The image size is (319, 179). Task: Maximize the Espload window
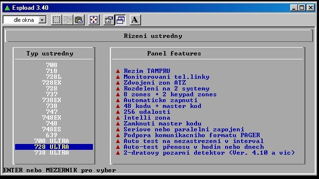(301, 8)
